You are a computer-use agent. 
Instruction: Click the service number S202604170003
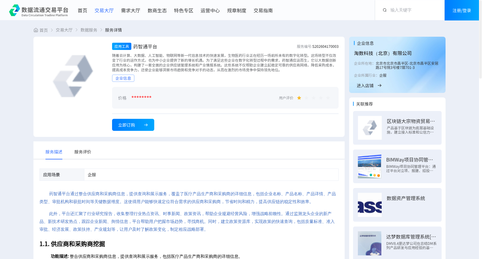coord(325,47)
